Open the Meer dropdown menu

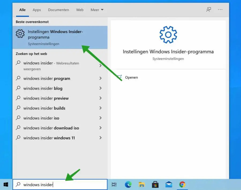97,10
